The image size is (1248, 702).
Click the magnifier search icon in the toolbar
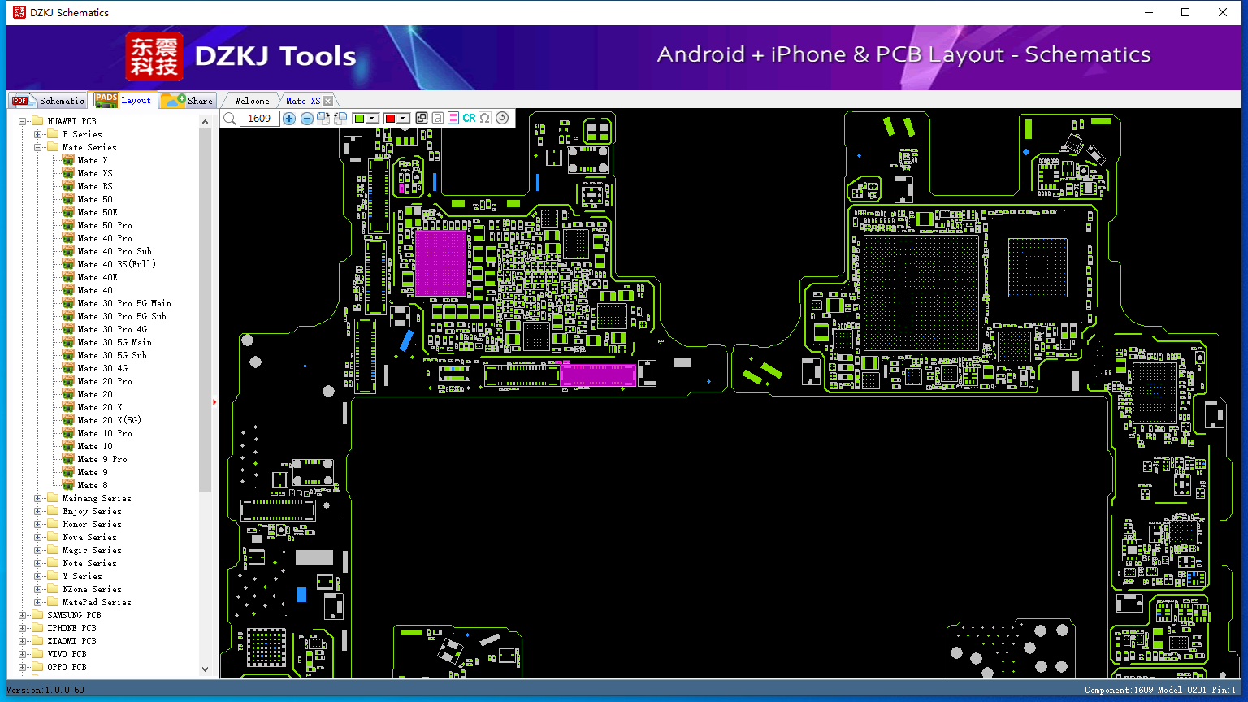[x=230, y=119]
